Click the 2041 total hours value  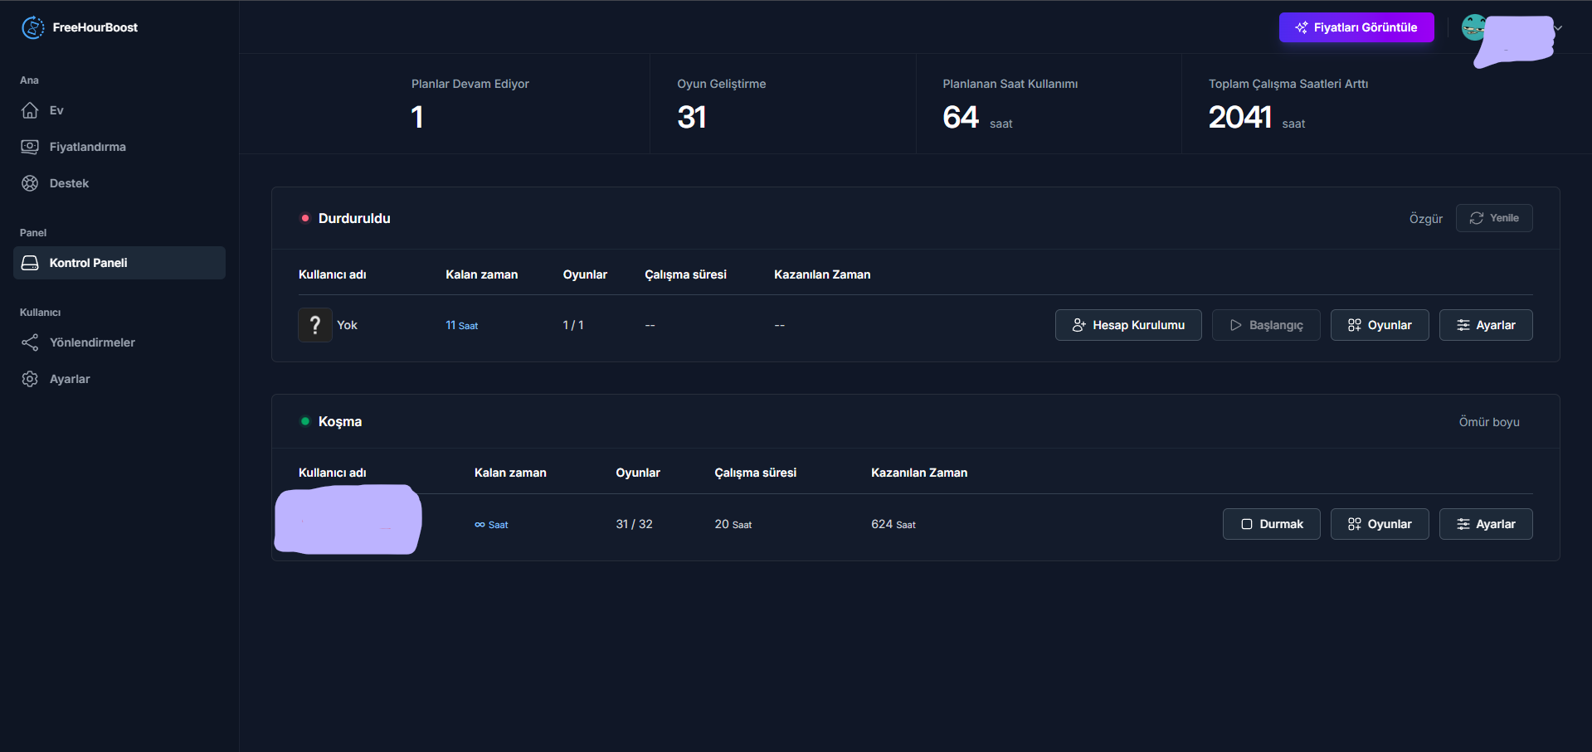tap(1239, 117)
